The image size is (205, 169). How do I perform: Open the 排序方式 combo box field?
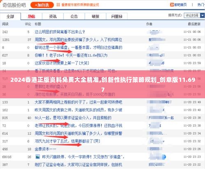pyautogui.click(x=194, y=16)
